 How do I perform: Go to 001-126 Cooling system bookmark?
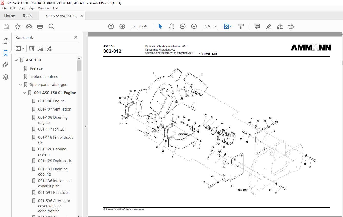pyautogui.click(x=52, y=152)
